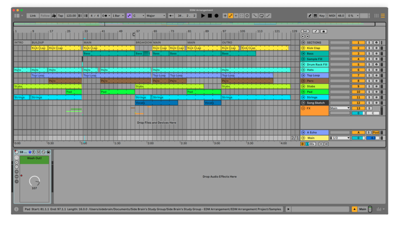The image size is (399, 229).
Task: Click the tempo nudge up icon
Action: click(85, 16)
